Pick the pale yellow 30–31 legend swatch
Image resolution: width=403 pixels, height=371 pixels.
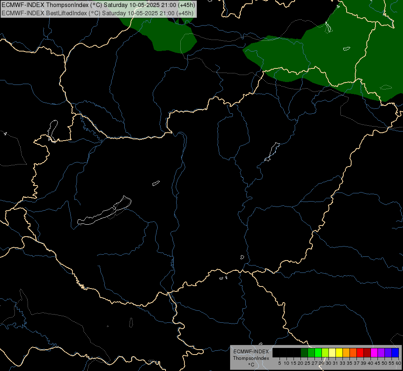pyautogui.click(x=332, y=352)
